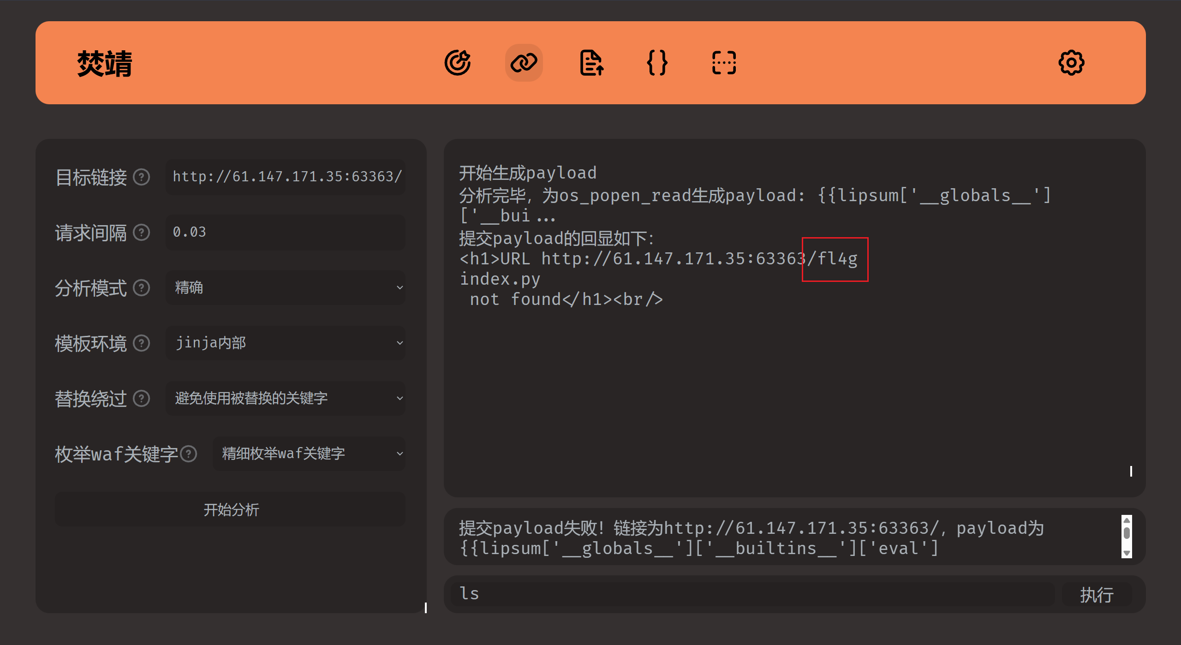Expand the 分析模式 dropdown showing 精确
The width and height of the screenshot is (1181, 645).
click(285, 288)
